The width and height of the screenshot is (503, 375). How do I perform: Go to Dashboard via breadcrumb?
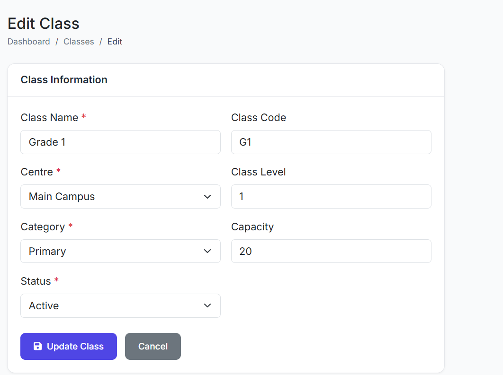tap(29, 42)
